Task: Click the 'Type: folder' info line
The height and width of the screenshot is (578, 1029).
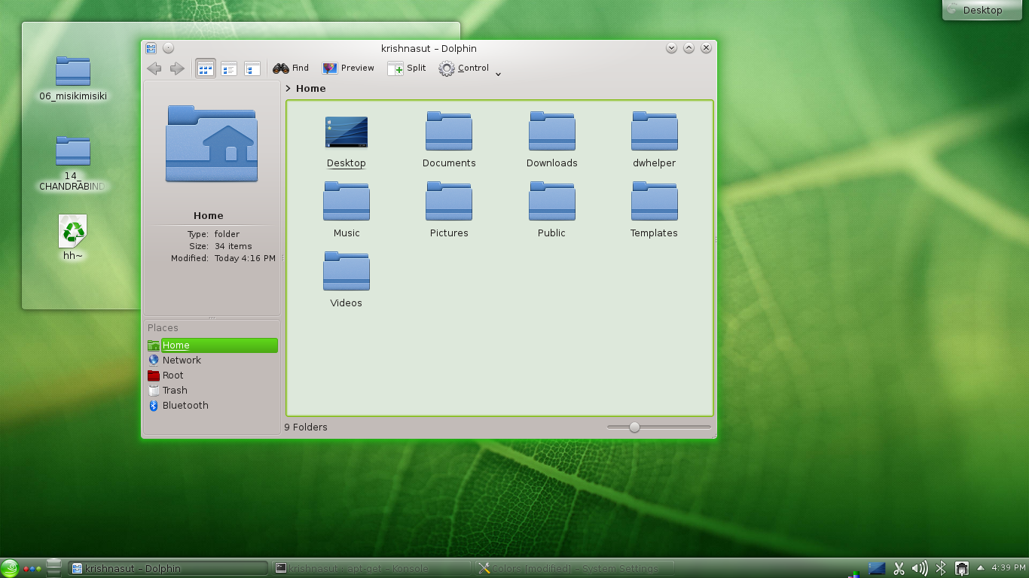Action: coord(213,234)
